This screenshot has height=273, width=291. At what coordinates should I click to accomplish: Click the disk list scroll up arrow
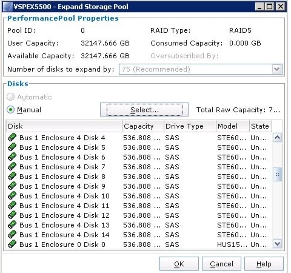(277, 138)
